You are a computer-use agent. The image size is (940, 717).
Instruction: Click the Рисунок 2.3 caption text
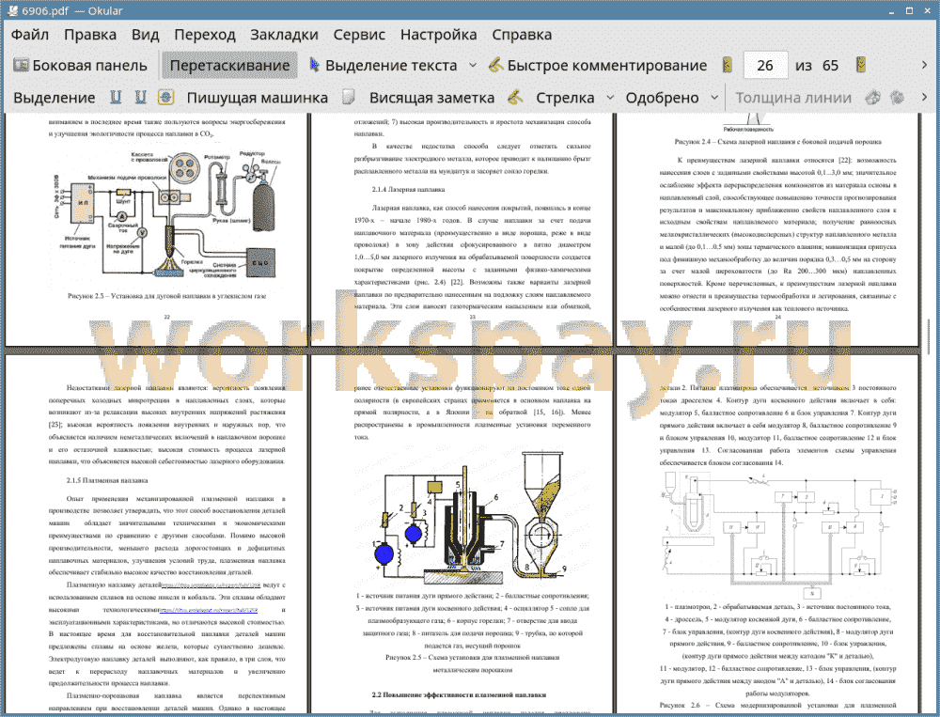166,296
